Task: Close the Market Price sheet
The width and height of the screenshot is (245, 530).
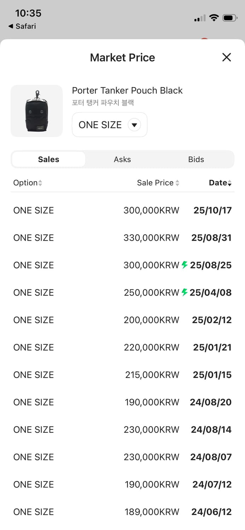Action: pyautogui.click(x=227, y=57)
